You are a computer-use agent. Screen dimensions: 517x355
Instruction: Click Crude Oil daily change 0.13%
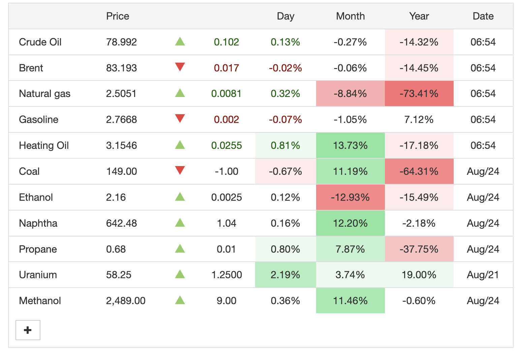(x=285, y=42)
